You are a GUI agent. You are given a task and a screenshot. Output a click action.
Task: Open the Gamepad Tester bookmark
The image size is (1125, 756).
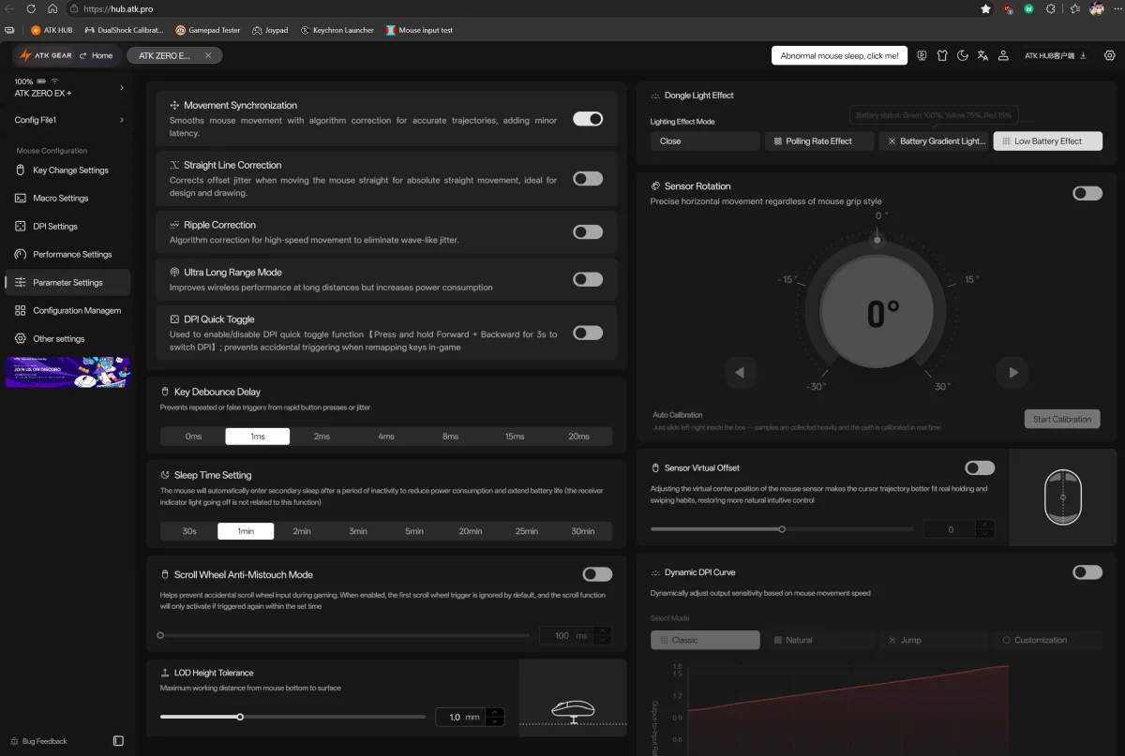pyautogui.click(x=208, y=30)
